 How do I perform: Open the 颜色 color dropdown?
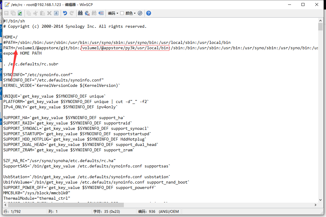[130, 13]
